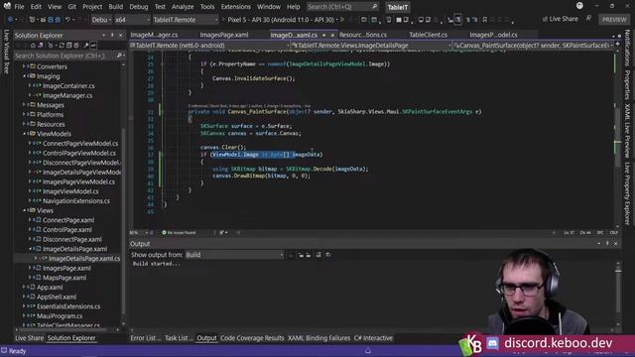Click the PREVIEW button
Viewport: 635px width, 357px height.
click(614, 20)
